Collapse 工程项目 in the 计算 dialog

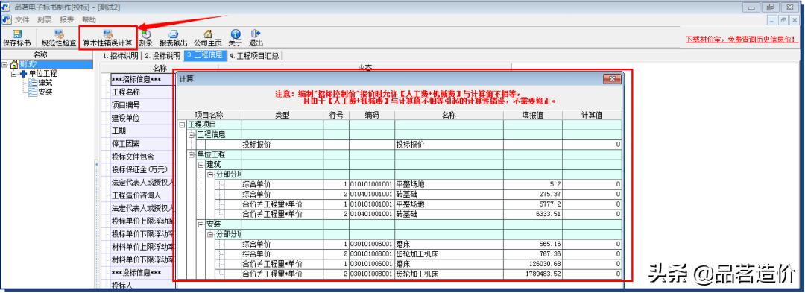point(183,125)
